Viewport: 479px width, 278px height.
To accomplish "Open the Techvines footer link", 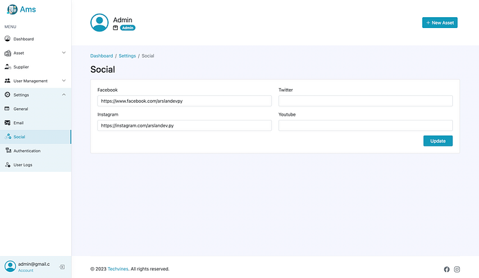I will coord(118,269).
